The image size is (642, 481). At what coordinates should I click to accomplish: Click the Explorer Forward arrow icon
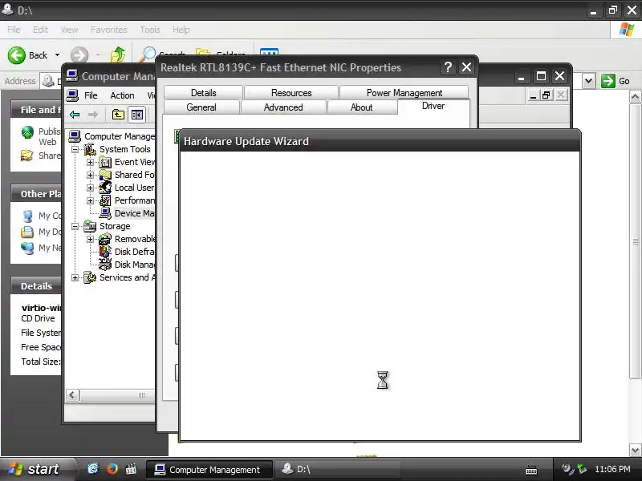79,55
